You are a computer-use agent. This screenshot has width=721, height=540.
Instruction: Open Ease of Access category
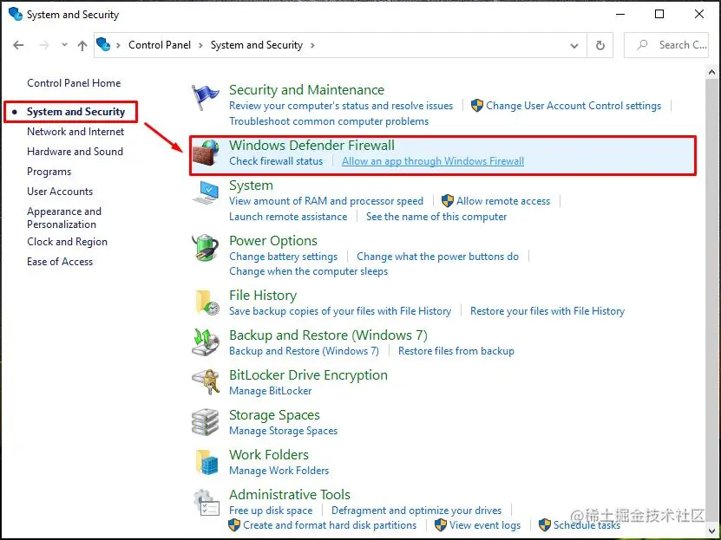(60, 262)
